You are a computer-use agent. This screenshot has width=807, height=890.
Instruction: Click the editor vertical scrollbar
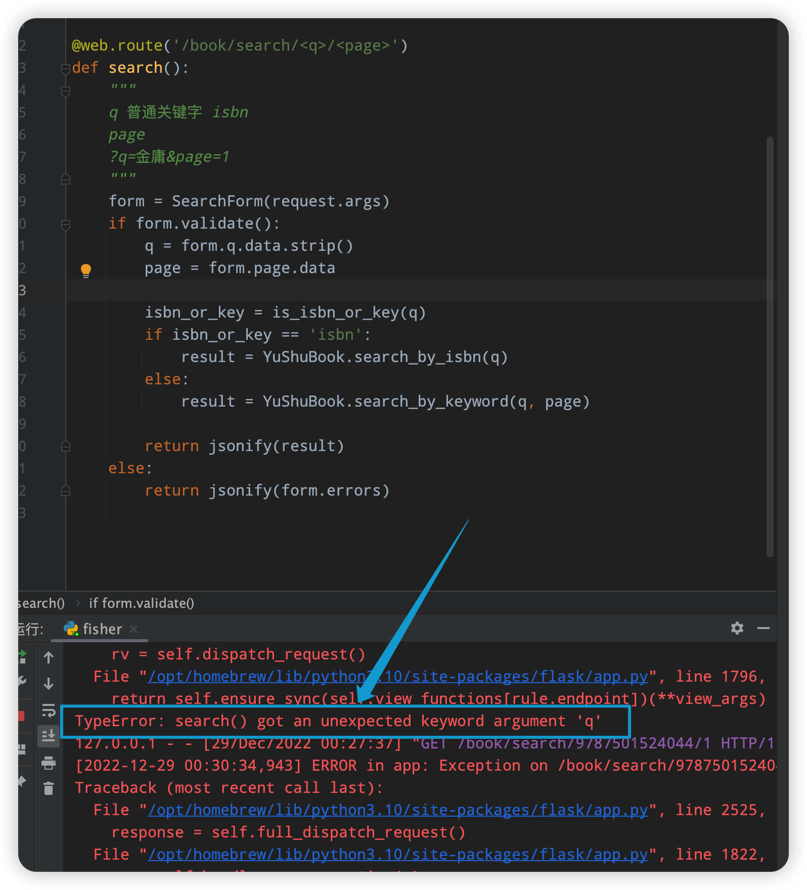point(770,346)
